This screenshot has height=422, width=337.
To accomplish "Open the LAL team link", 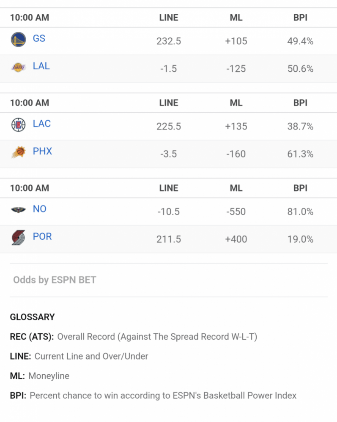I will [x=41, y=66].
